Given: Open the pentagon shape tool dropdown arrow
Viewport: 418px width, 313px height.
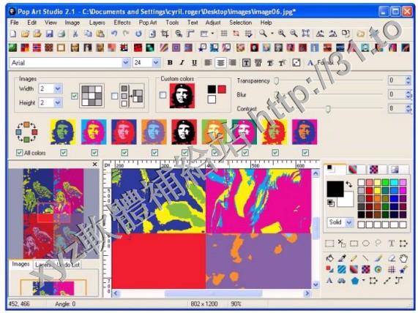Looking at the screenshot, I should [x=363, y=280].
